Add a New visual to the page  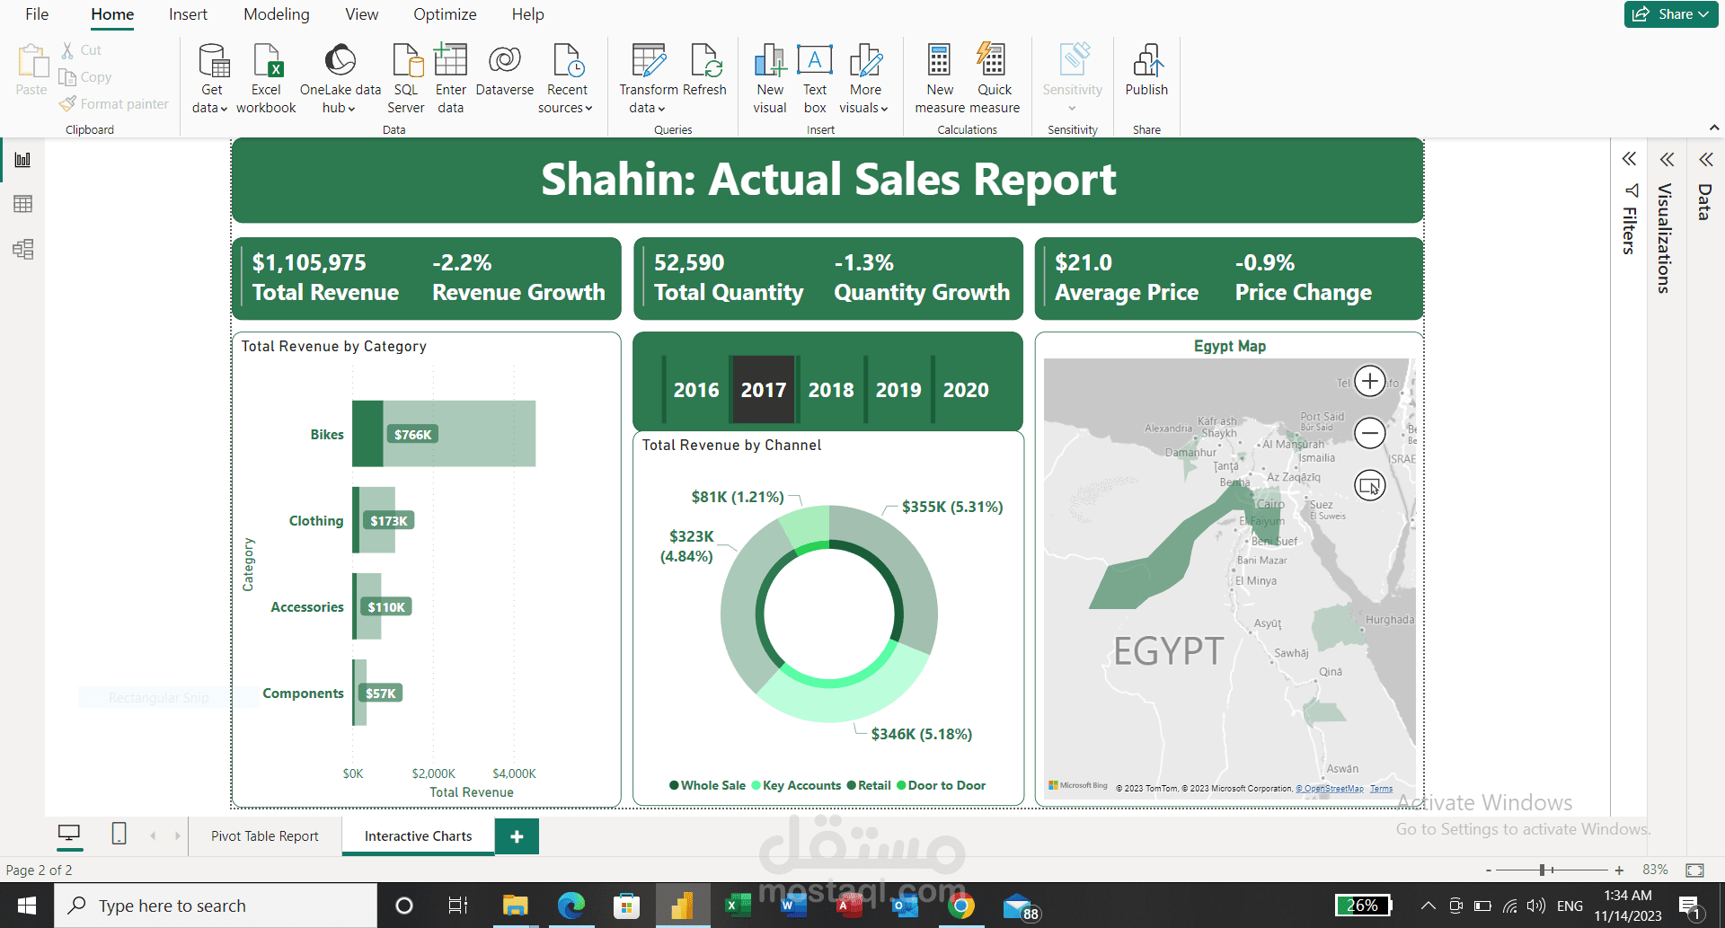tap(769, 76)
